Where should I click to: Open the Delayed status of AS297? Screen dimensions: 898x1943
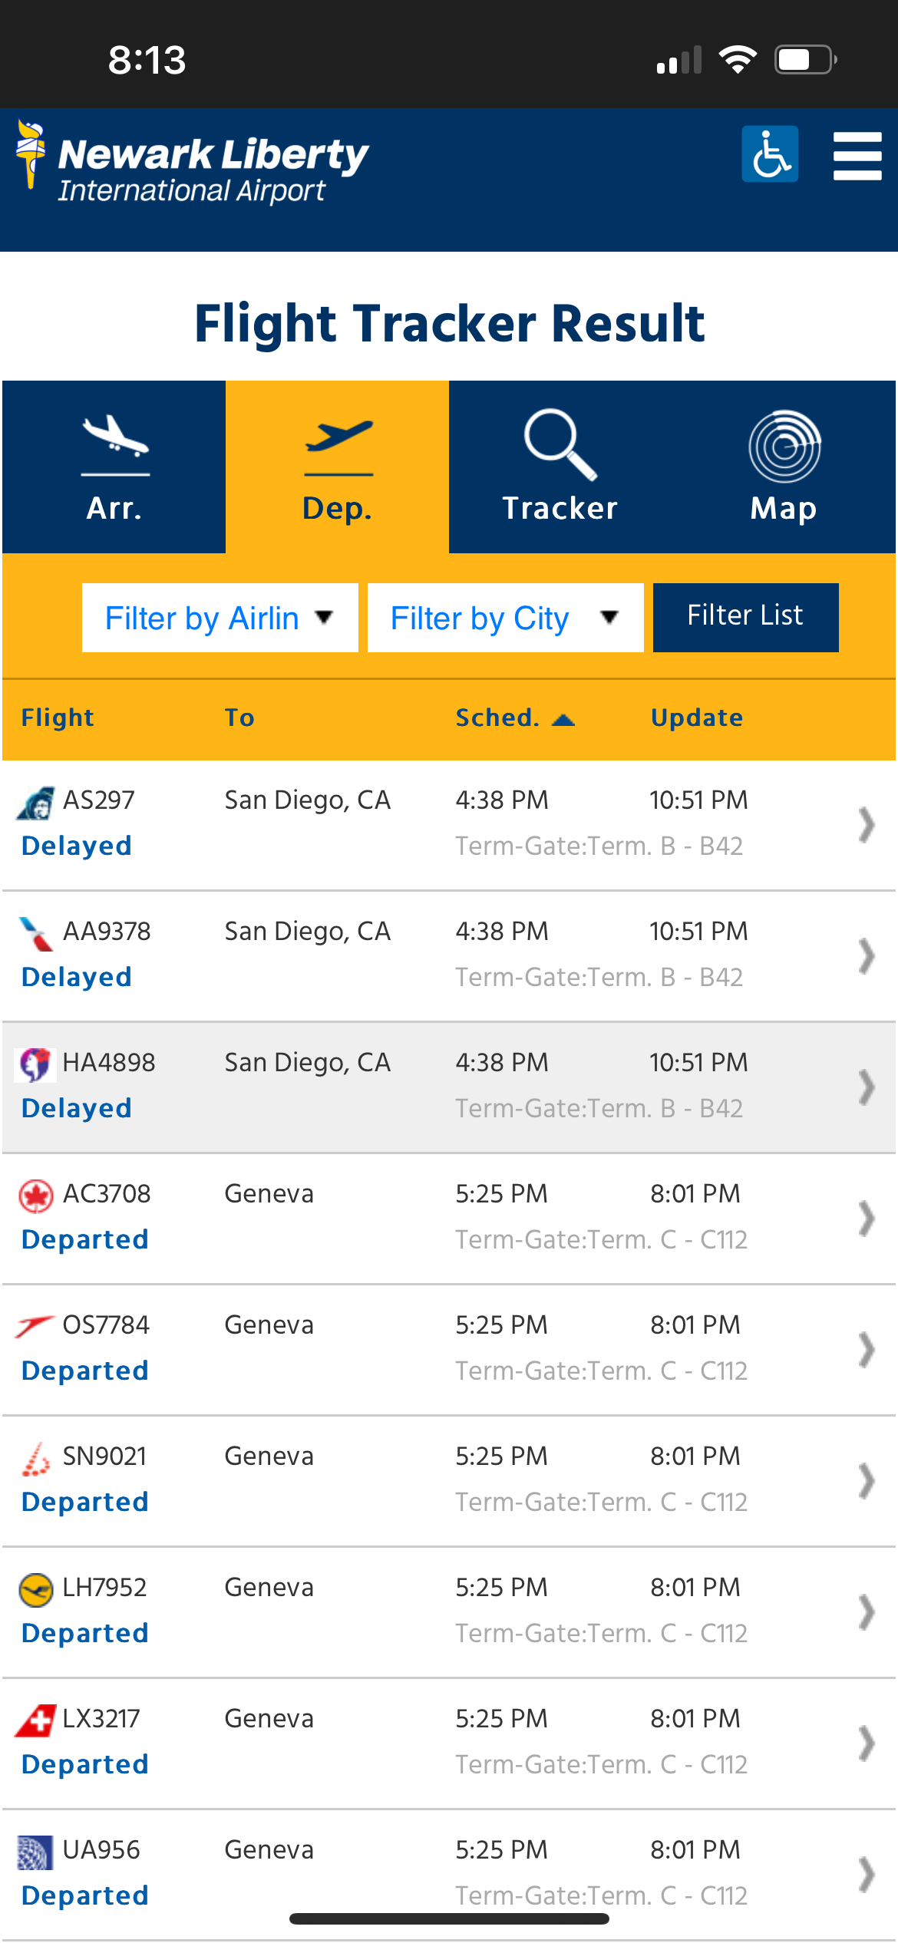click(77, 846)
